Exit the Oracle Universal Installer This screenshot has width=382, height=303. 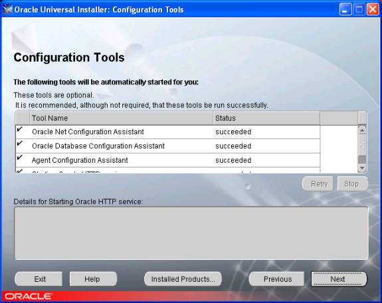click(39, 279)
